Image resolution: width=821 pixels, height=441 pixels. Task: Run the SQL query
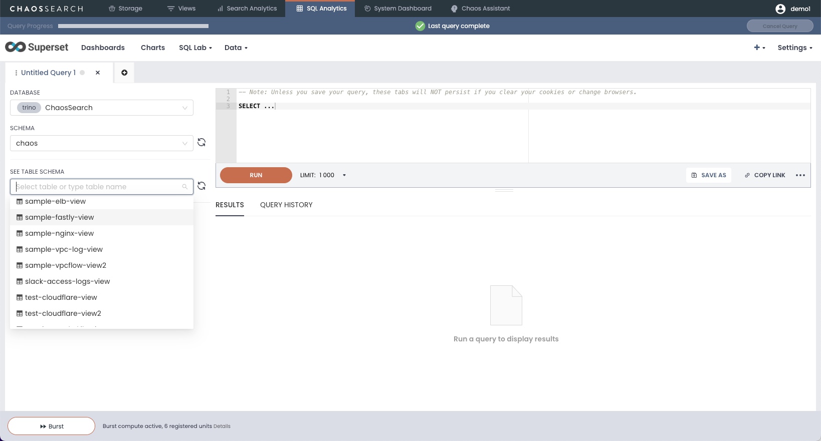tap(256, 175)
